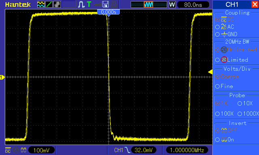Turn Invert On for CH1
This screenshot has height=155, width=259.
(225, 140)
